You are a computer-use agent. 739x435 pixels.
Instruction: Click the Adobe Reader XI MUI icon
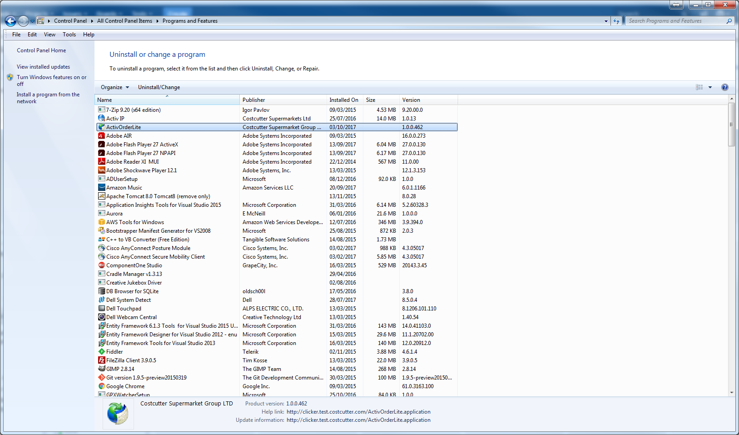(x=102, y=161)
